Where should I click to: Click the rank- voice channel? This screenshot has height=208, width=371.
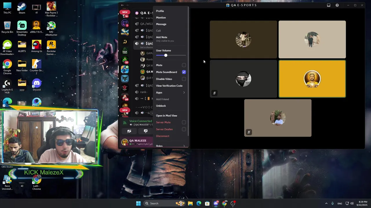click(x=144, y=92)
